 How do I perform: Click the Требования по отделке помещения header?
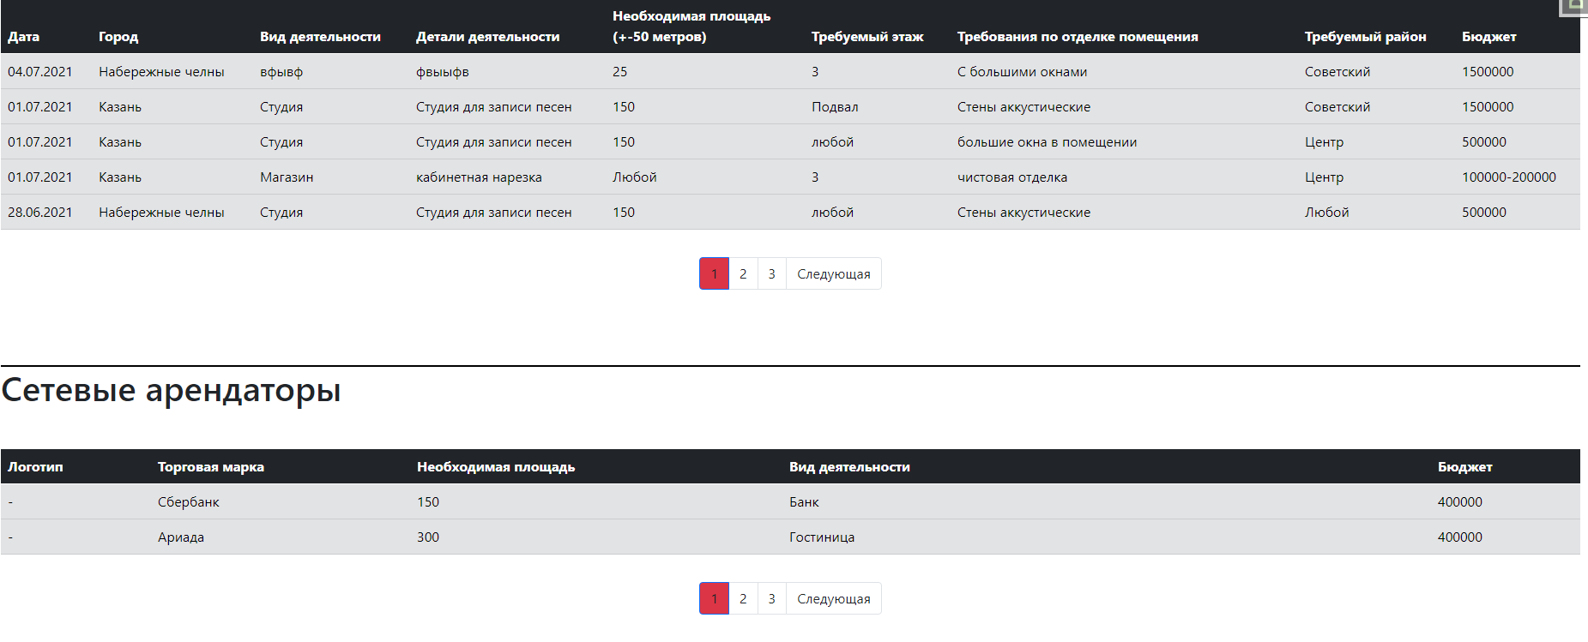point(1078,37)
